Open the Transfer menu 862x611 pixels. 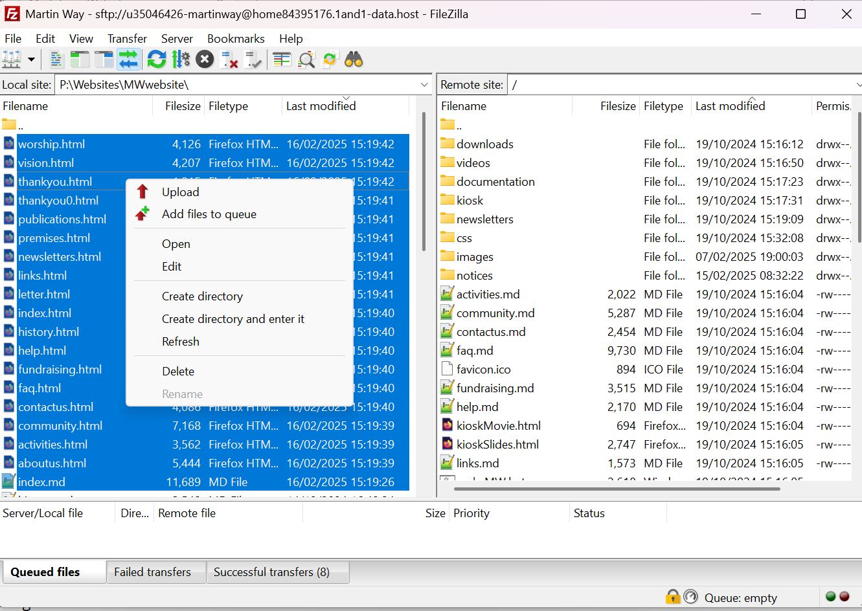coord(127,39)
